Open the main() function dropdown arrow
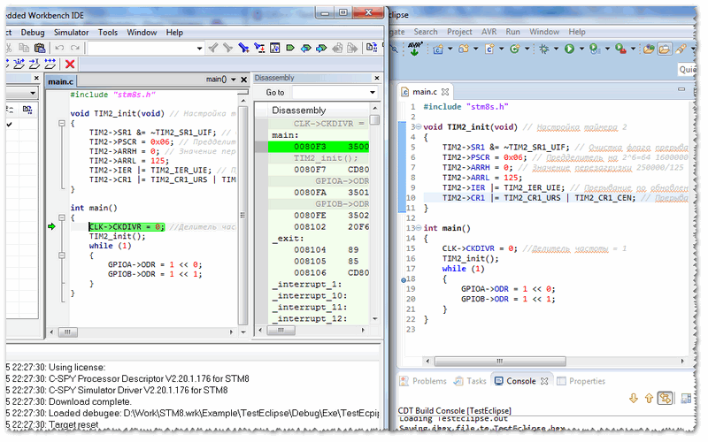 pos(234,80)
